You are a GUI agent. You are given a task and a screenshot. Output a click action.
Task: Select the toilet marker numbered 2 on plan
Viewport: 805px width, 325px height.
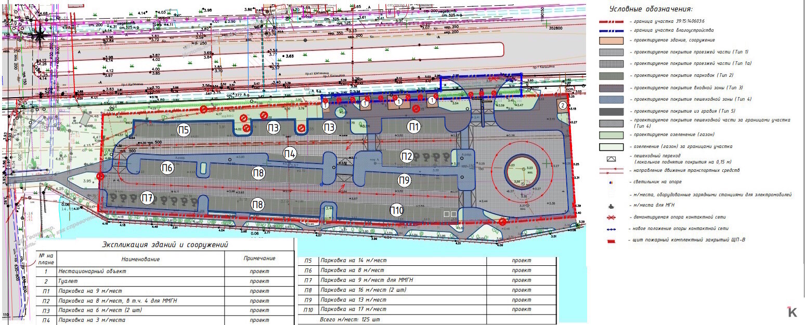point(562,105)
